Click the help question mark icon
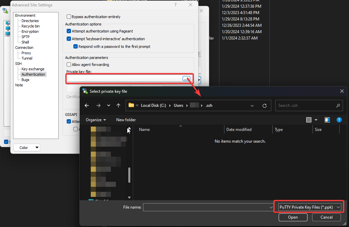Screen dimensions: 349x227 [x=339, y=120]
